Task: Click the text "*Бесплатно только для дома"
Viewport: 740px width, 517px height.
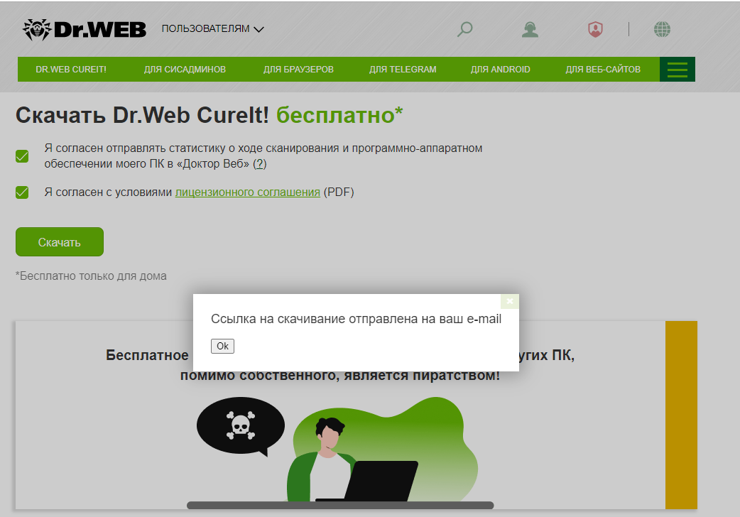Action: 91,276
